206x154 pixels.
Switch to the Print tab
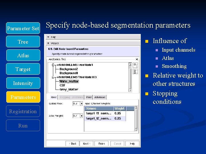[89, 97]
